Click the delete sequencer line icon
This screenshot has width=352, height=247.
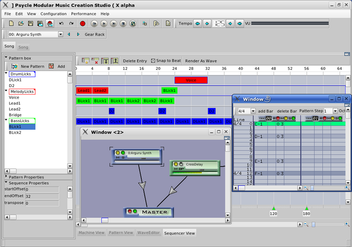point(95,61)
